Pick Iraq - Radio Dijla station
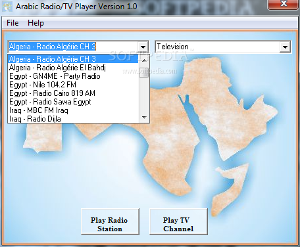Screen dimensions: 300x247 click(73, 118)
